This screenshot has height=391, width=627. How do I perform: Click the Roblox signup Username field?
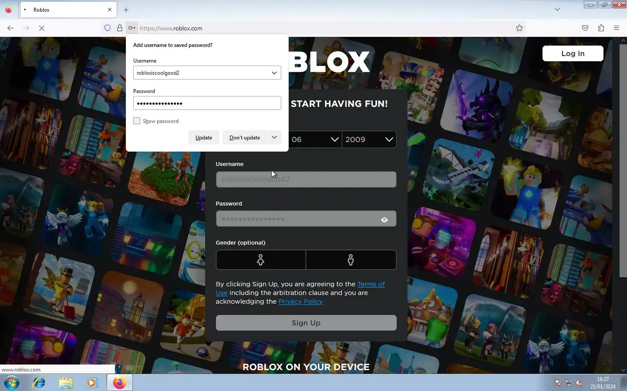tap(306, 179)
